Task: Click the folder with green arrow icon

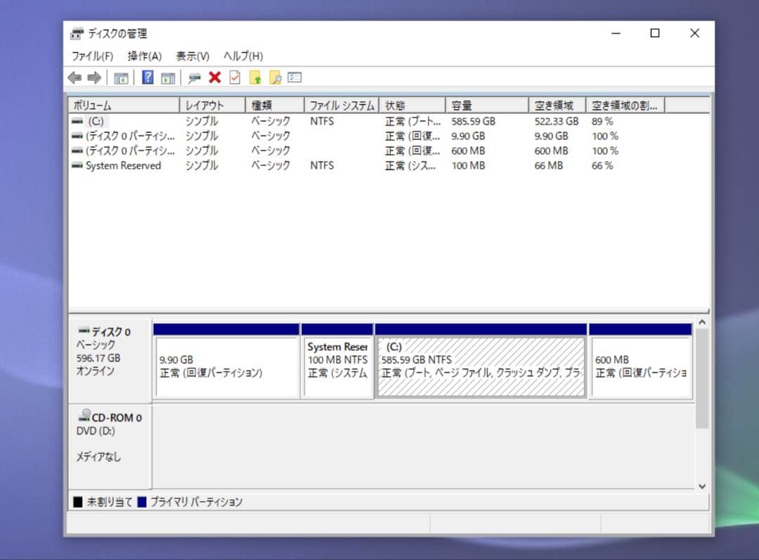Action: tap(255, 77)
